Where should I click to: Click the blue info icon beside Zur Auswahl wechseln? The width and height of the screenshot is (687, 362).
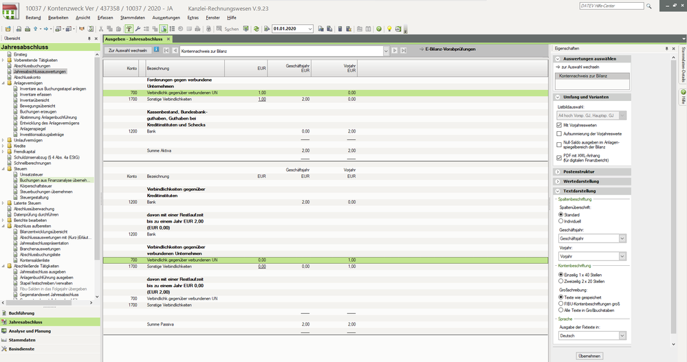click(x=156, y=50)
